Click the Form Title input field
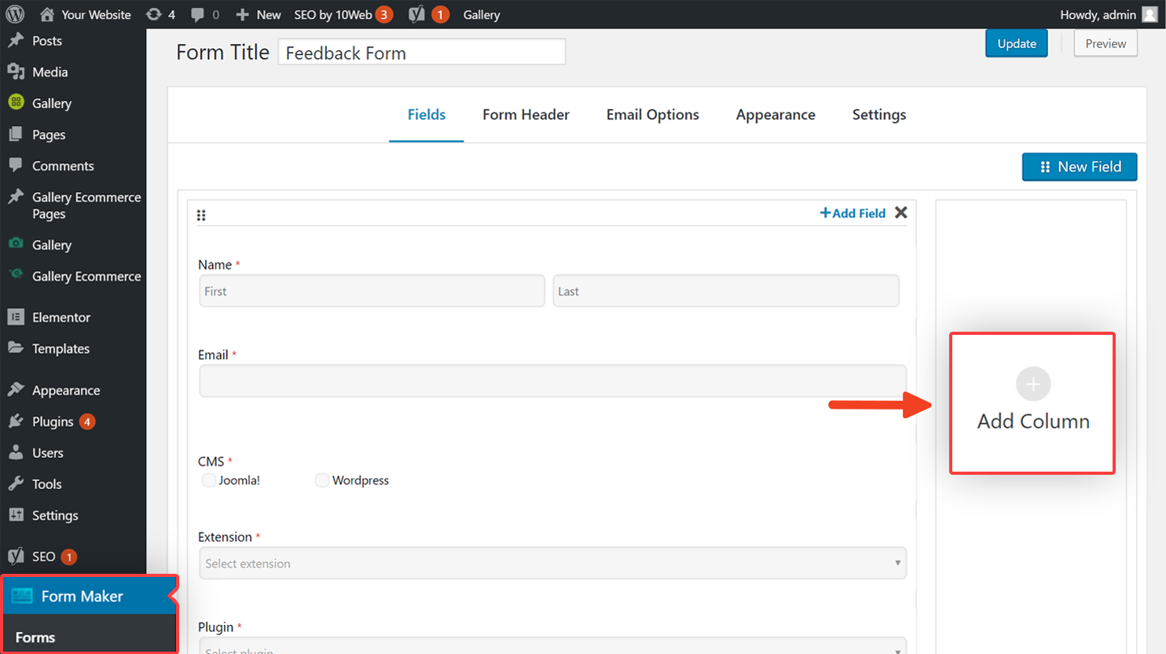 coord(422,53)
